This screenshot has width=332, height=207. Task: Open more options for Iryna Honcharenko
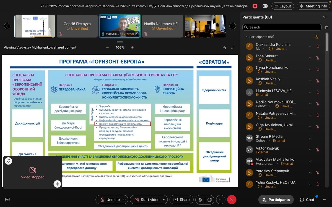pos(310,69)
